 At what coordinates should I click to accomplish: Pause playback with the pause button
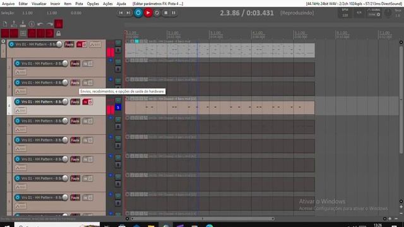(x=174, y=13)
